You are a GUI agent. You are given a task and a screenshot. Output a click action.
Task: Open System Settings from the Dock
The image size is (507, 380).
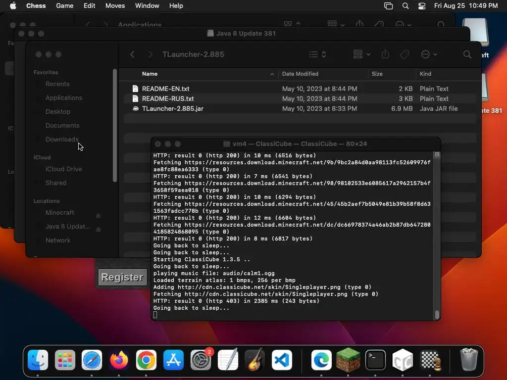click(201, 360)
